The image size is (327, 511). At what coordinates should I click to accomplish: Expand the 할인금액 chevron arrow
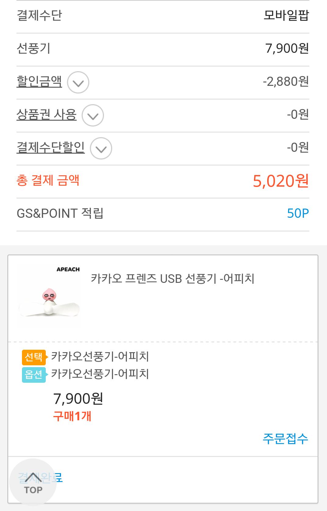point(78,82)
